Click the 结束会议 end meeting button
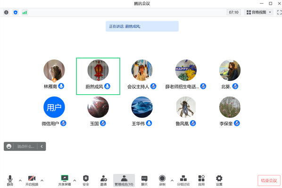The height and width of the screenshot is (188, 282). pos(269,180)
